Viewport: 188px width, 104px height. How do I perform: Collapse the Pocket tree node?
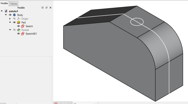tap(10, 30)
